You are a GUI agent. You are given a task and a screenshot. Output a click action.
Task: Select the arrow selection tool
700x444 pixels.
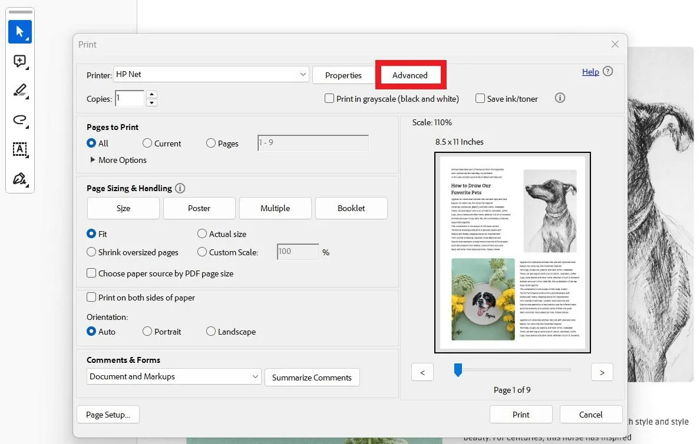[x=19, y=32]
